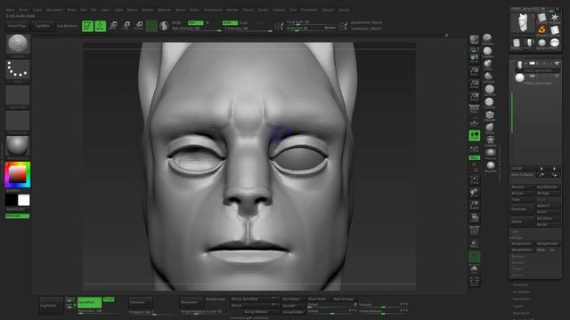Click the MergeDown button
Screen dimensions: 570x320
pyautogui.click(x=523, y=244)
